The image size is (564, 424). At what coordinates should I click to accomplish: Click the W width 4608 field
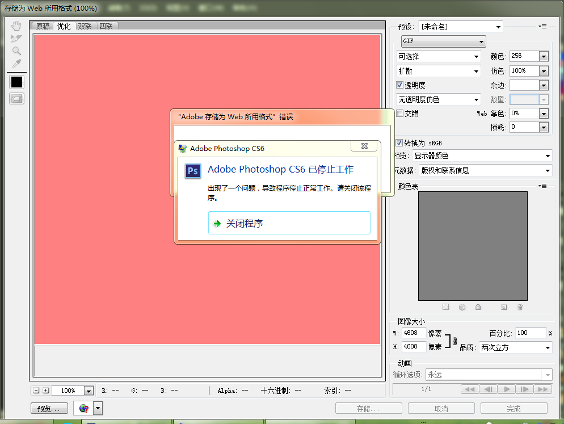(414, 333)
